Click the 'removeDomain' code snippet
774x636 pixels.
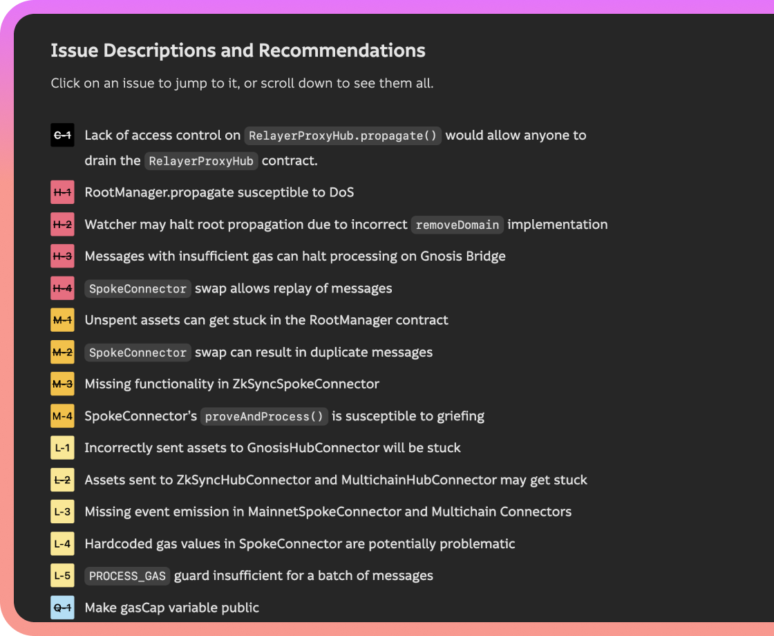click(x=457, y=225)
